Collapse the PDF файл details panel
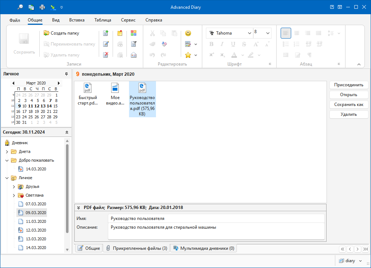The height and width of the screenshot is (268, 371). [79, 208]
